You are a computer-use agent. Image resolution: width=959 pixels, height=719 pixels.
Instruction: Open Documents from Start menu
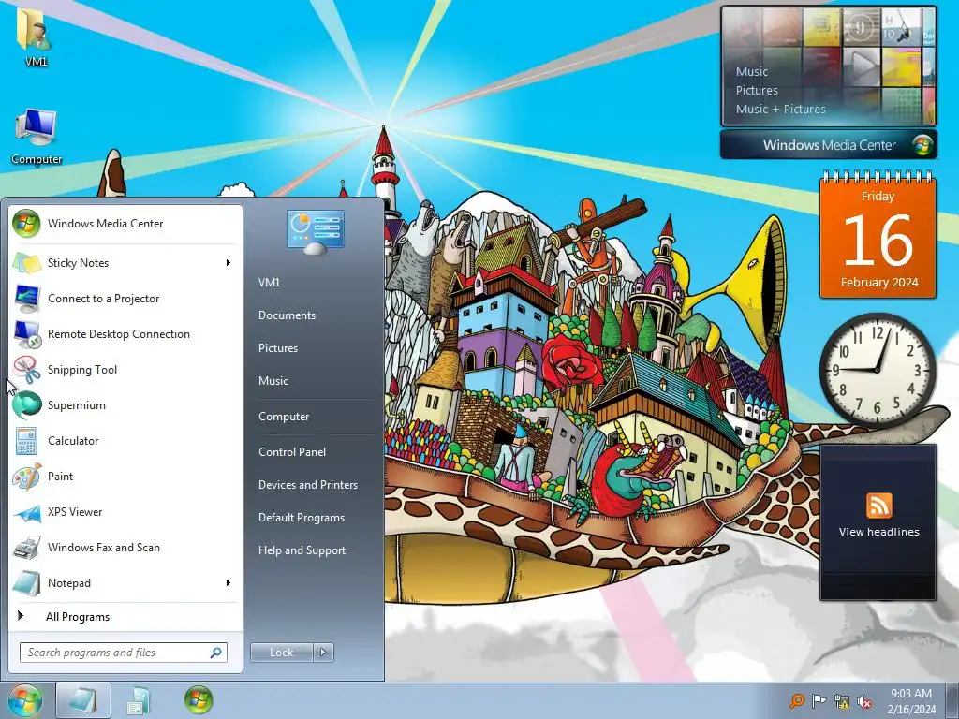pyautogui.click(x=287, y=315)
